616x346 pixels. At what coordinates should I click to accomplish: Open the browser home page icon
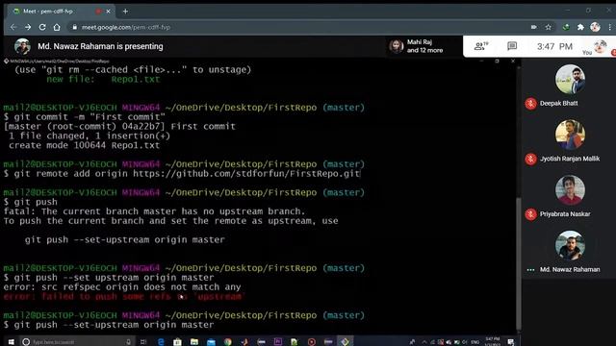click(57, 27)
